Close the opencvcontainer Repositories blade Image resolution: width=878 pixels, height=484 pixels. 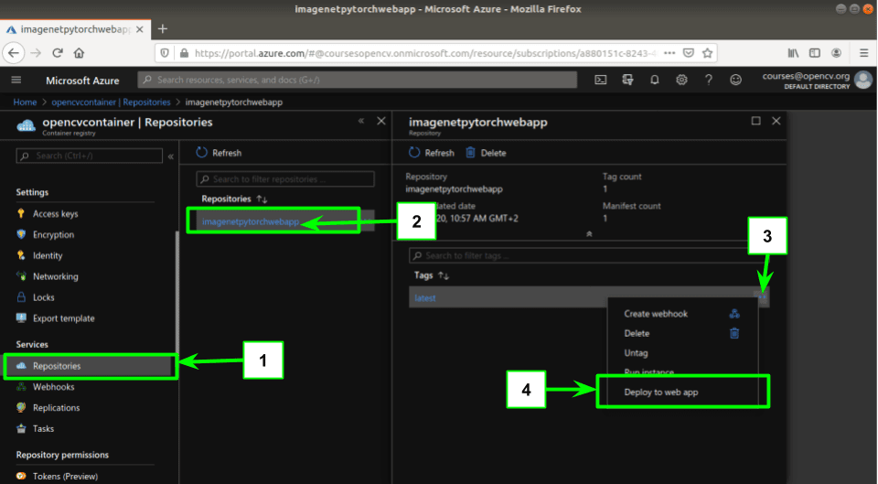pos(381,121)
